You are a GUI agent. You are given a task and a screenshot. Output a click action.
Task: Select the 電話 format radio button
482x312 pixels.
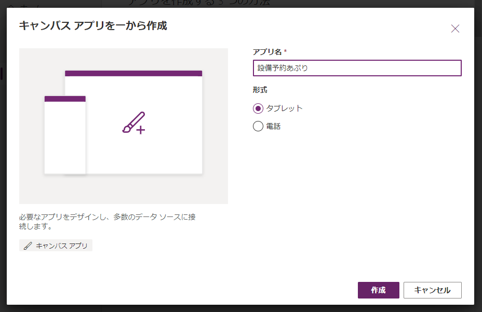pyautogui.click(x=258, y=126)
